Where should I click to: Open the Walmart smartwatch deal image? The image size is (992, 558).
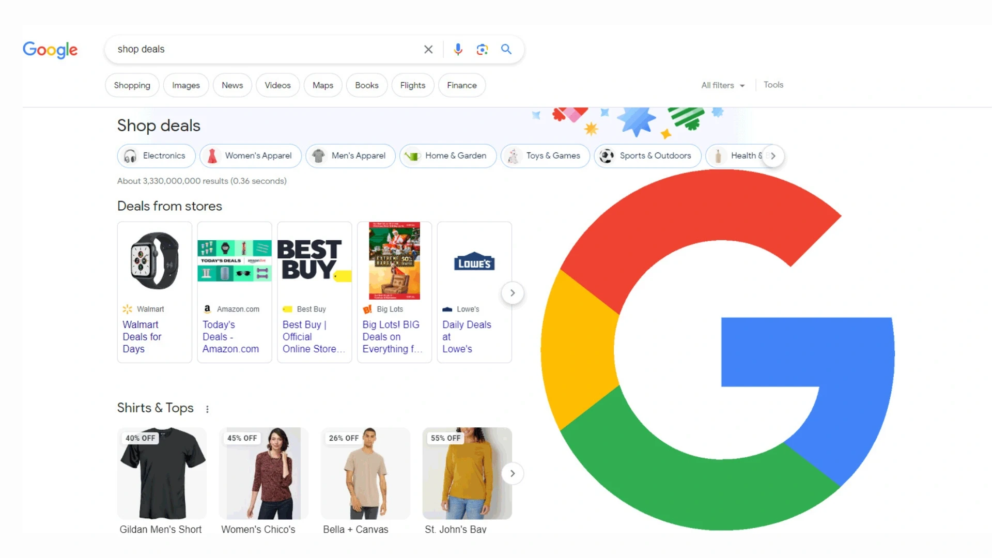(x=154, y=261)
